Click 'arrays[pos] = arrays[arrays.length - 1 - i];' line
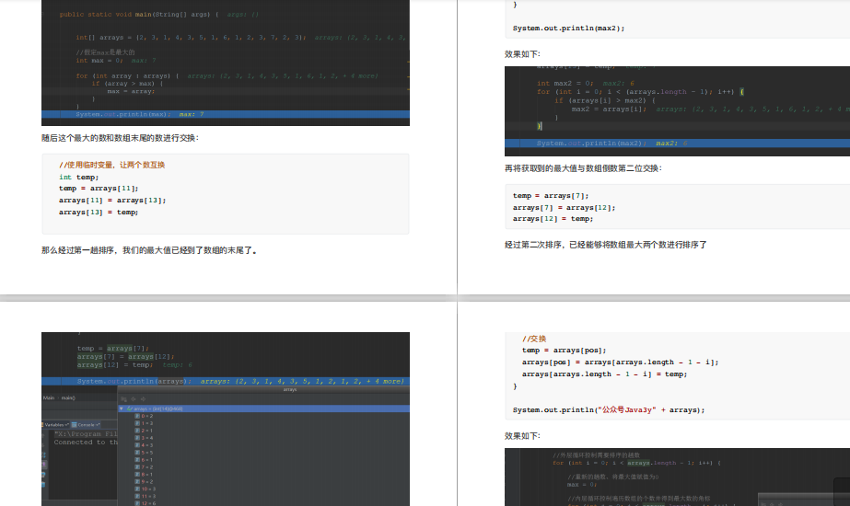 pyautogui.click(x=620, y=362)
